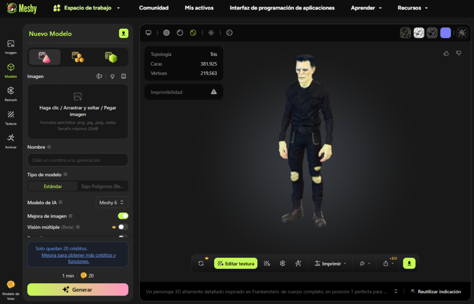Toggle the viewport lighting (sun) icon
474x304 pixels.
tap(211, 32)
